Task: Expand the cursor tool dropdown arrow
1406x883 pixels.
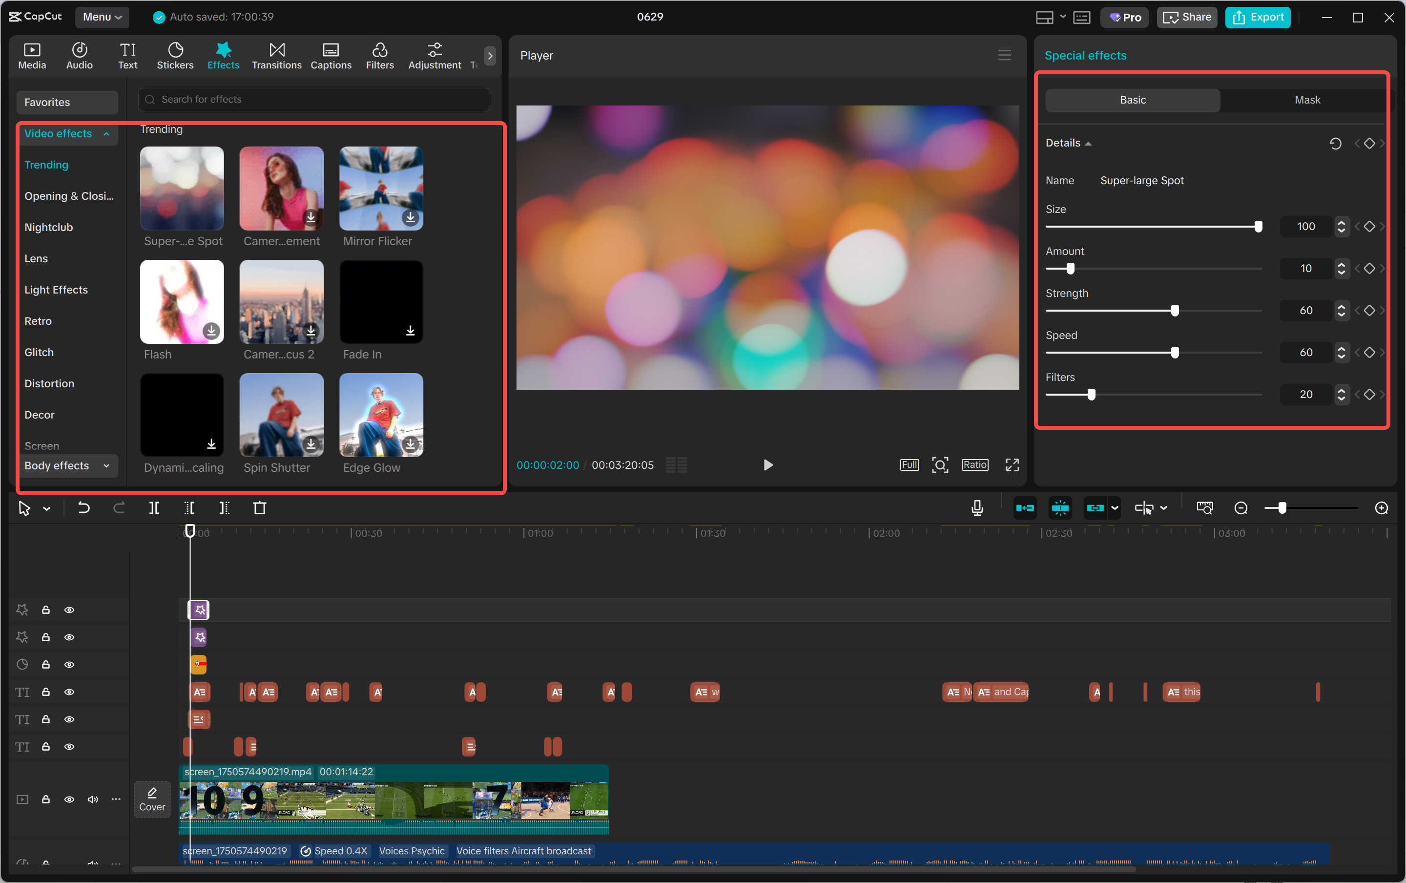Action: point(47,508)
